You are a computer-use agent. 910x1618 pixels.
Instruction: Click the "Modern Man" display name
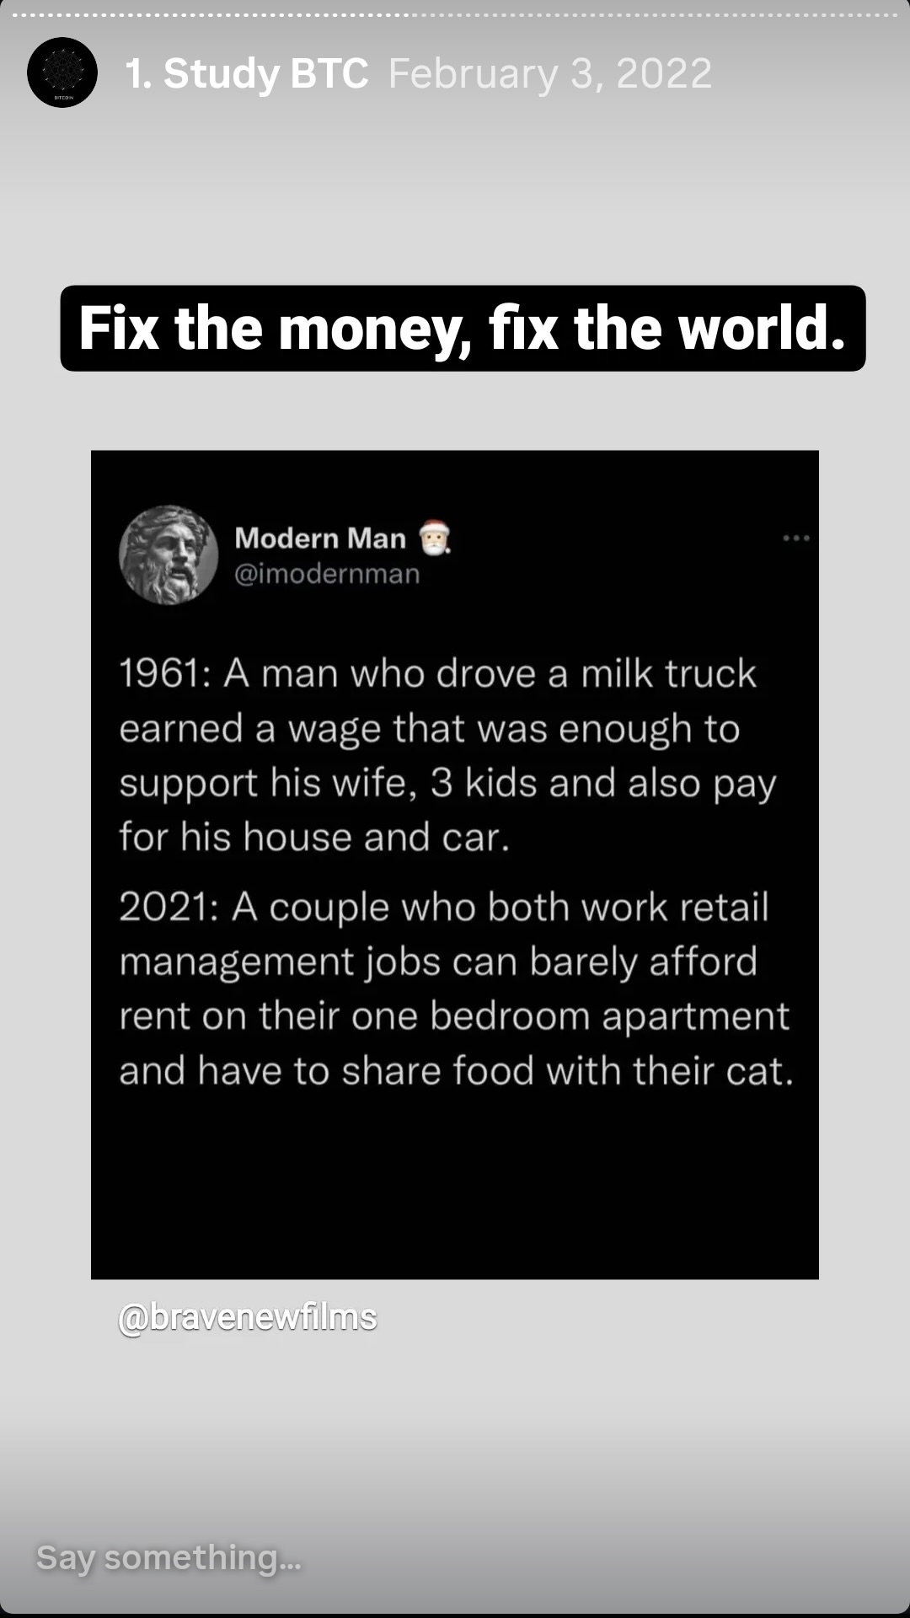(x=320, y=538)
